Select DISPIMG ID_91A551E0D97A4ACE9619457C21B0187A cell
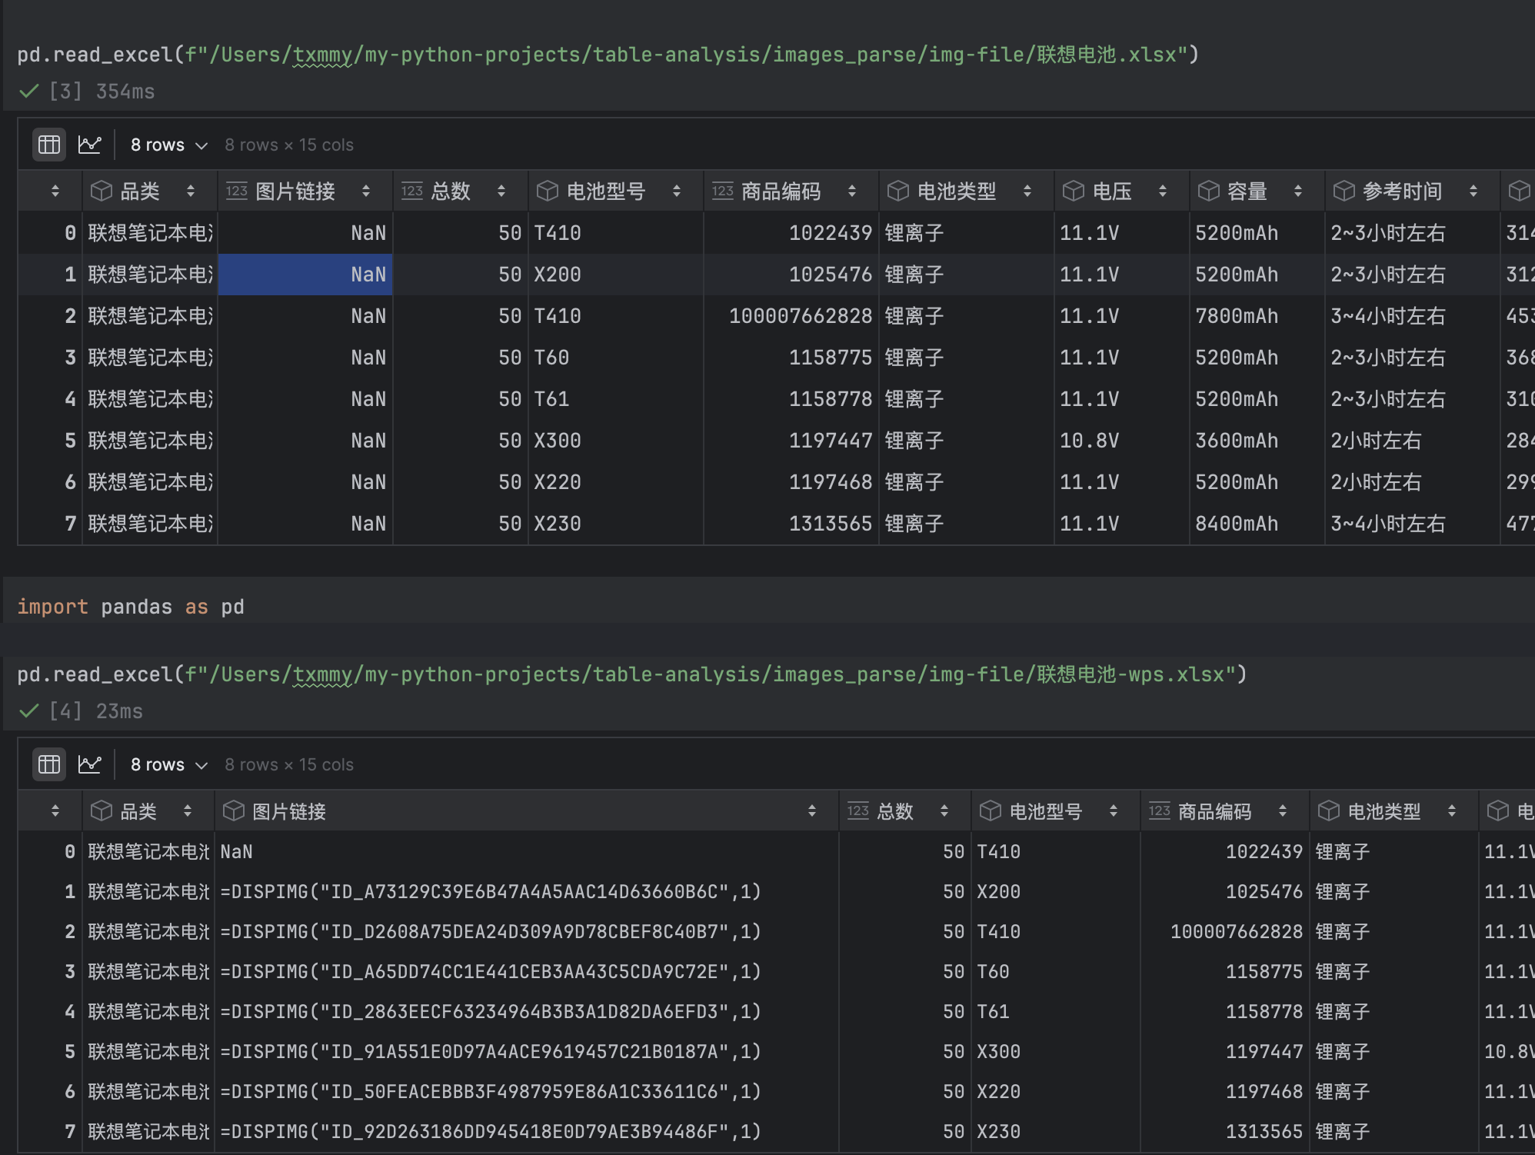Image resolution: width=1535 pixels, height=1155 pixels. (x=527, y=1052)
